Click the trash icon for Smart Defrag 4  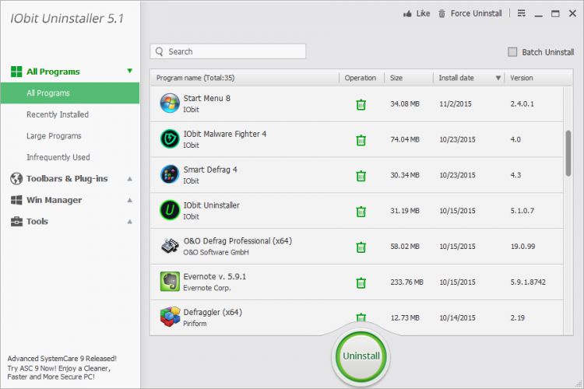tap(361, 176)
